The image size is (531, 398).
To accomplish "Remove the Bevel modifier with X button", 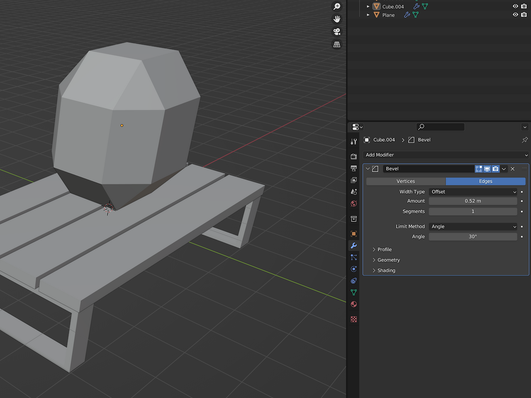I will coord(513,169).
